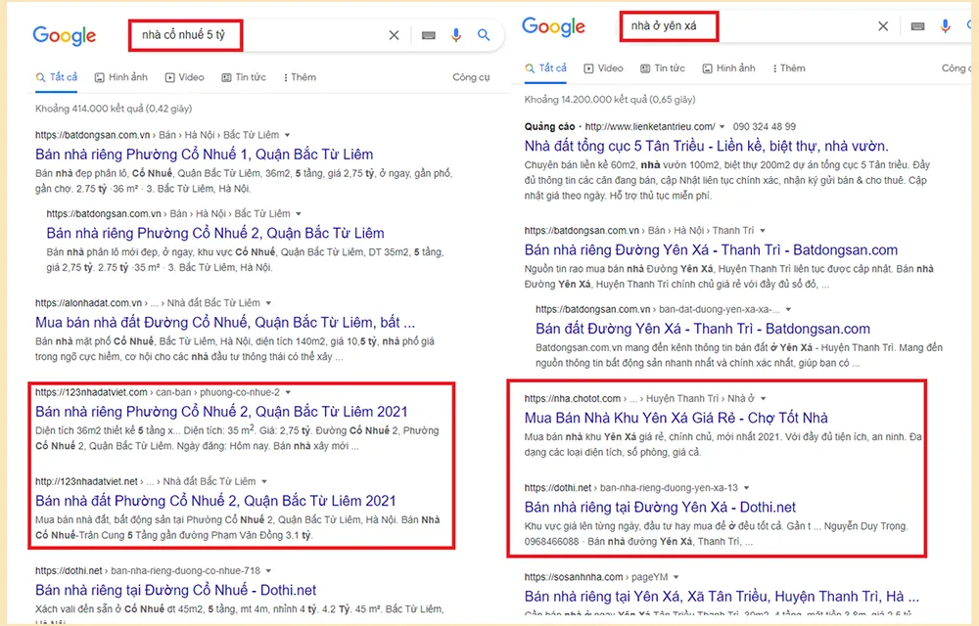Open on-screen keyboard in left search bar
This screenshot has width=979, height=626.
click(x=429, y=35)
